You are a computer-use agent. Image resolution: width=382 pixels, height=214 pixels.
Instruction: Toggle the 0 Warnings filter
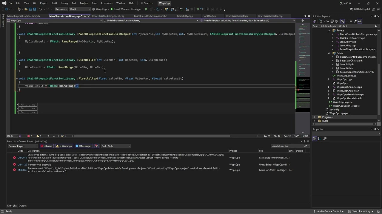click(x=64, y=146)
